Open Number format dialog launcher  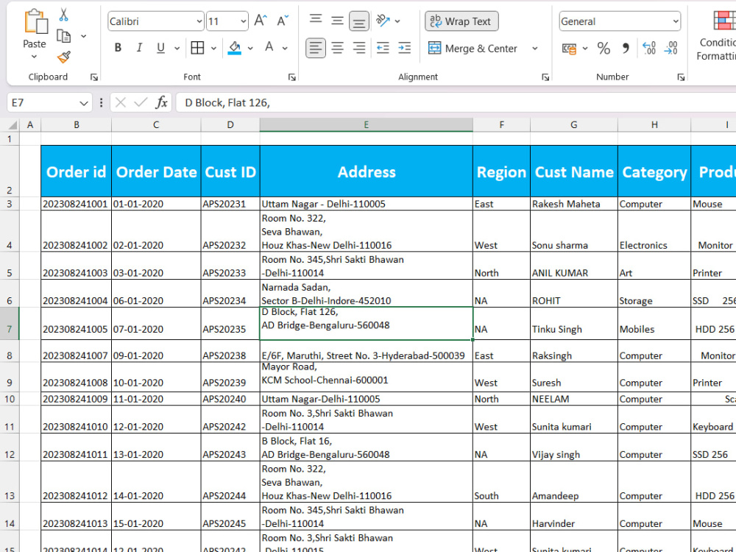[x=681, y=77]
